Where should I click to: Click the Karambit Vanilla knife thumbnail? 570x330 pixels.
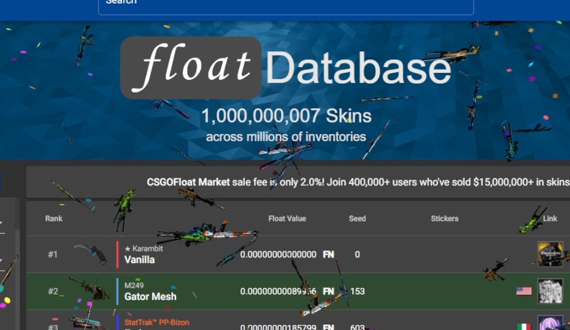90,254
